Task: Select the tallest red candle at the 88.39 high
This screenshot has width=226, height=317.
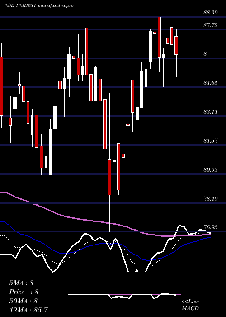Action: pyautogui.click(x=160, y=37)
